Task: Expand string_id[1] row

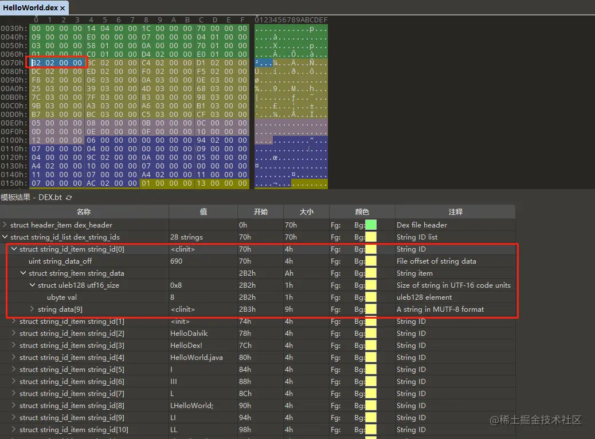Action: pos(14,321)
